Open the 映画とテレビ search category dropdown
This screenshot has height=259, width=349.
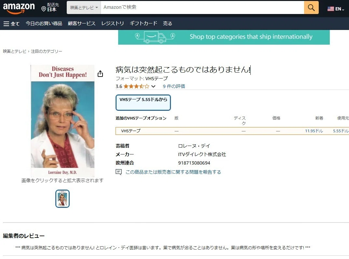point(84,7)
